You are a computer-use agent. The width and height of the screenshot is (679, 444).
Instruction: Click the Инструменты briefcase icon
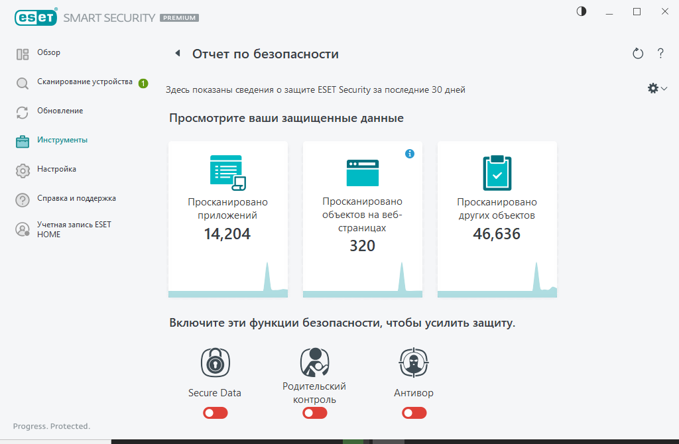click(23, 142)
